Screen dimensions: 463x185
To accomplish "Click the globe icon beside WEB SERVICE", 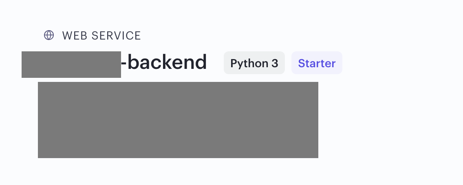I will 49,35.
